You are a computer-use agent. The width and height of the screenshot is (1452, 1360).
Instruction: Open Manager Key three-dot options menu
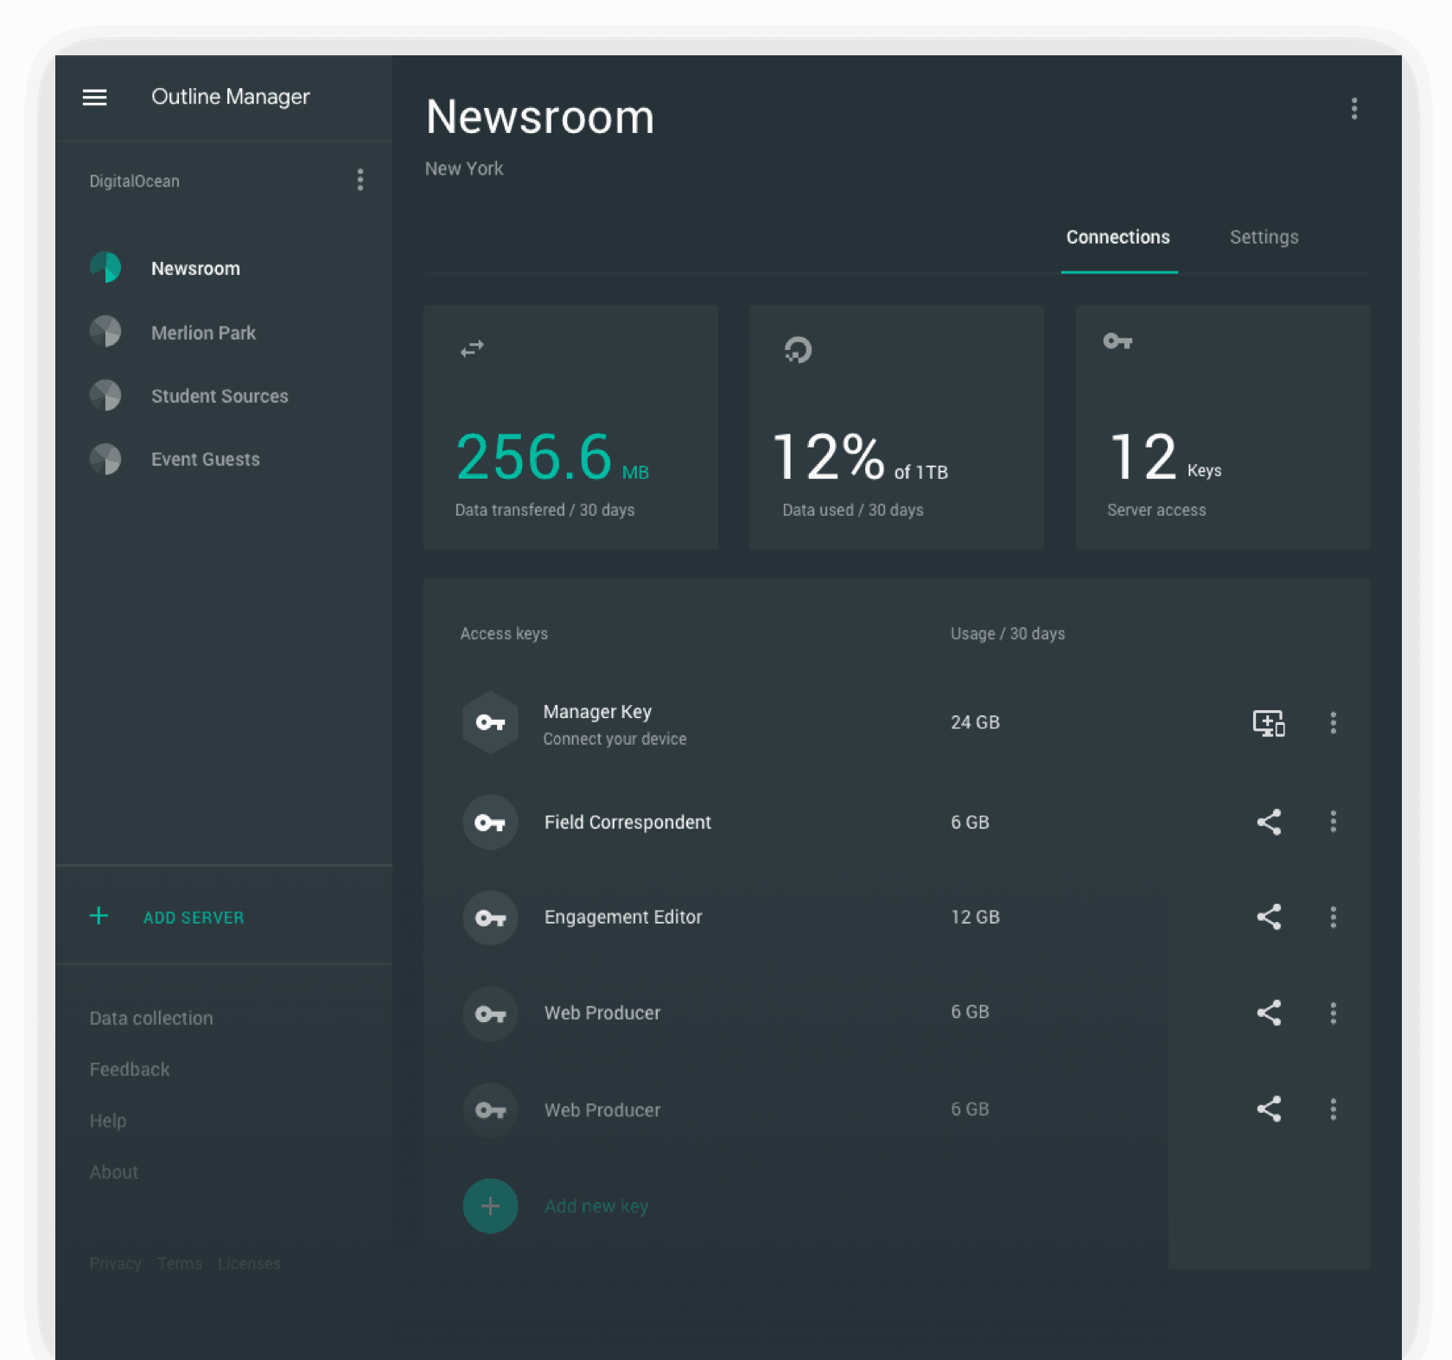(1333, 723)
